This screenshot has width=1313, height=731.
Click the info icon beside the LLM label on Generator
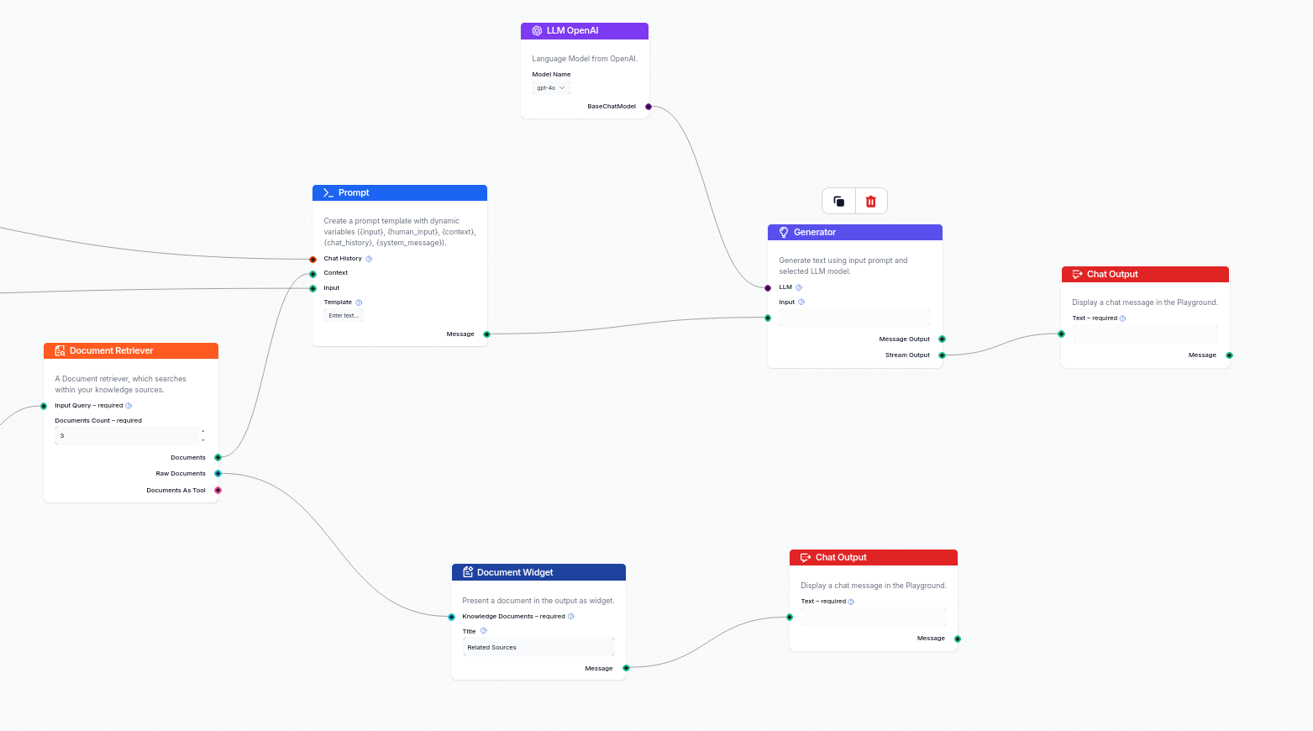coord(798,287)
